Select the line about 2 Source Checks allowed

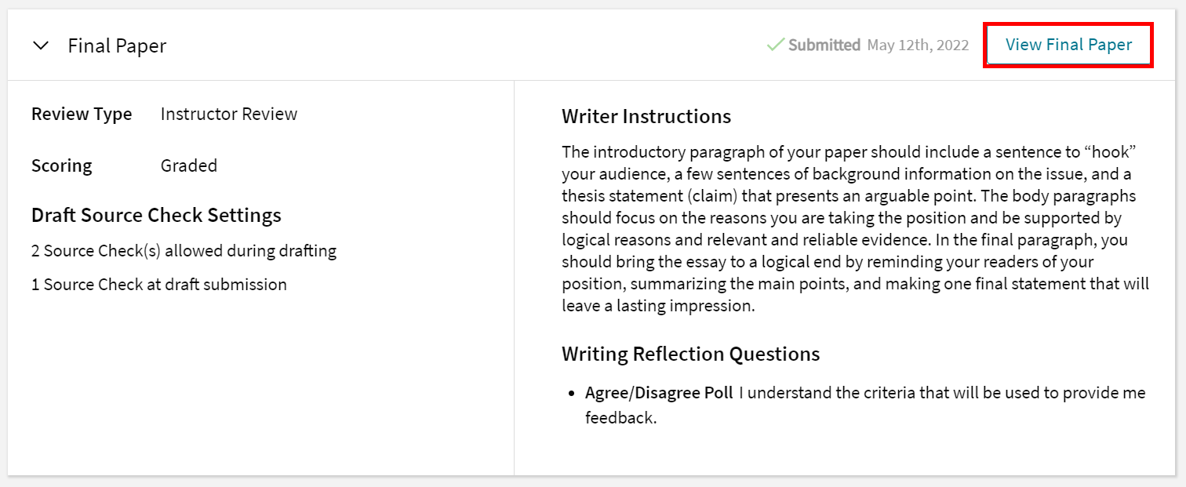pyautogui.click(x=184, y=250)
